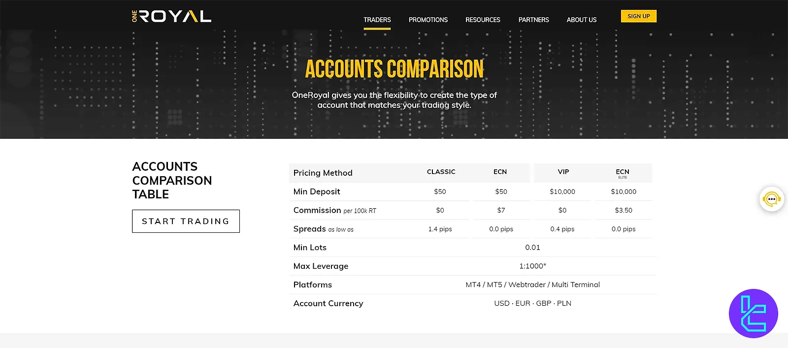788x348 pixels.
Task: Select the ECN Elite column header
Action: [x=623, y=173]
